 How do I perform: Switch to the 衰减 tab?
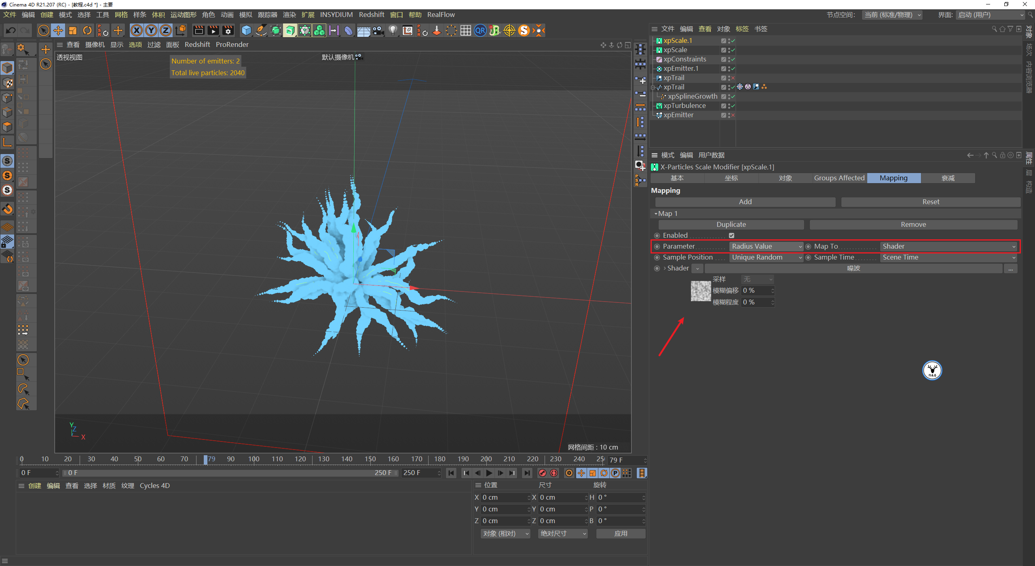[948, 178]
